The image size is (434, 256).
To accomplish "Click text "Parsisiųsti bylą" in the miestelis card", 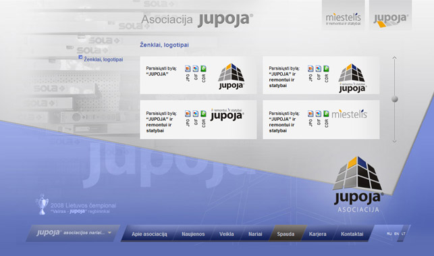I will coord(284,113).
